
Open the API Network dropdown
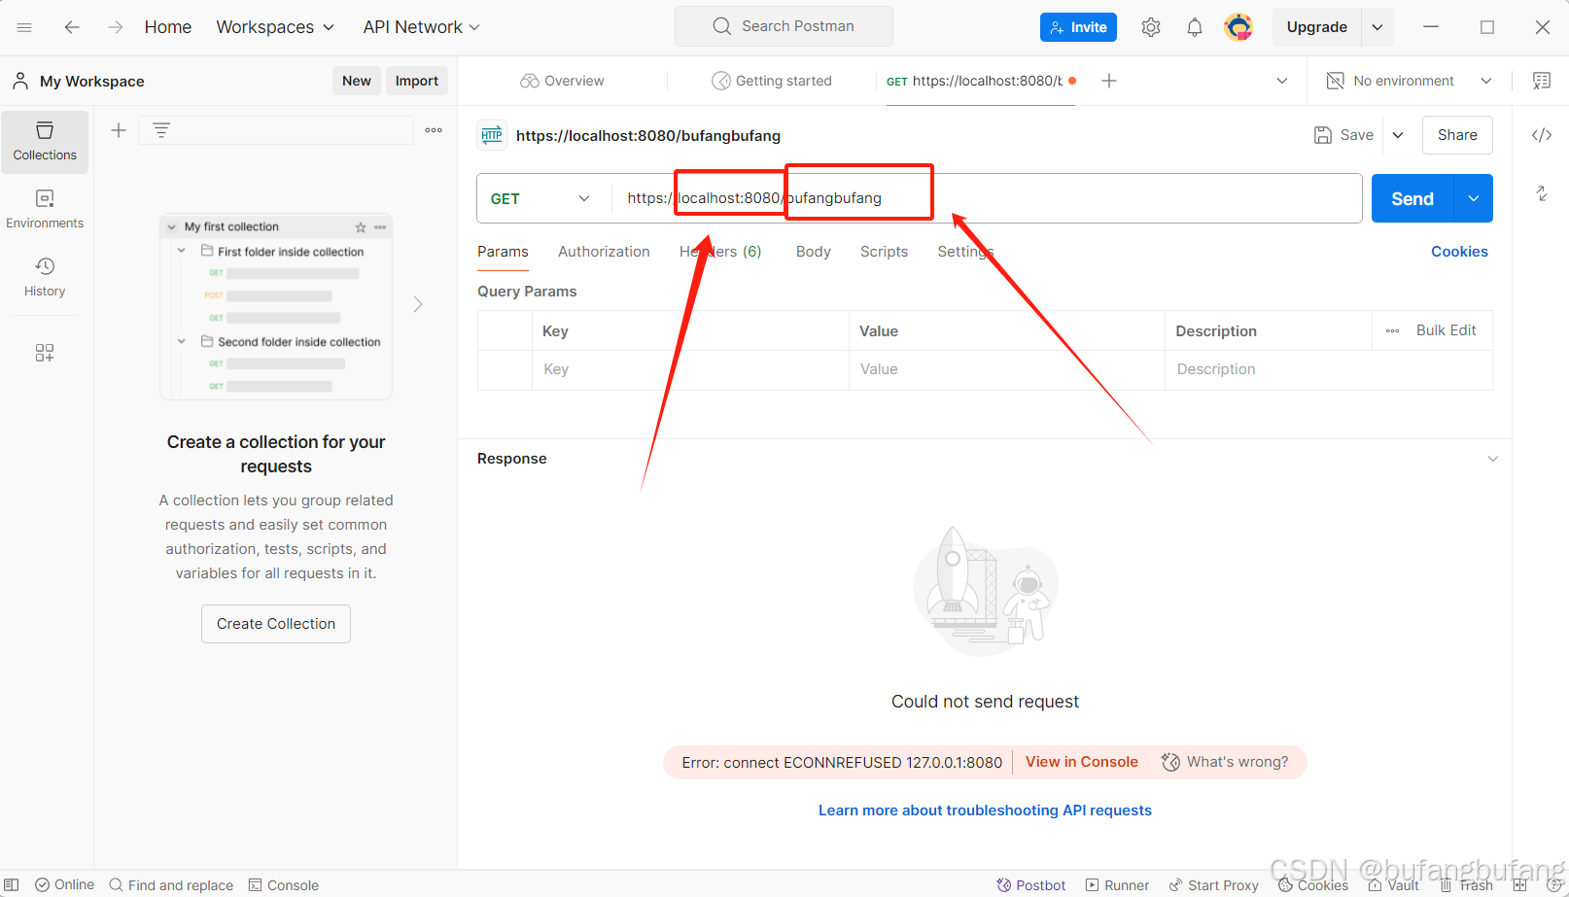(x=422, y=27)
